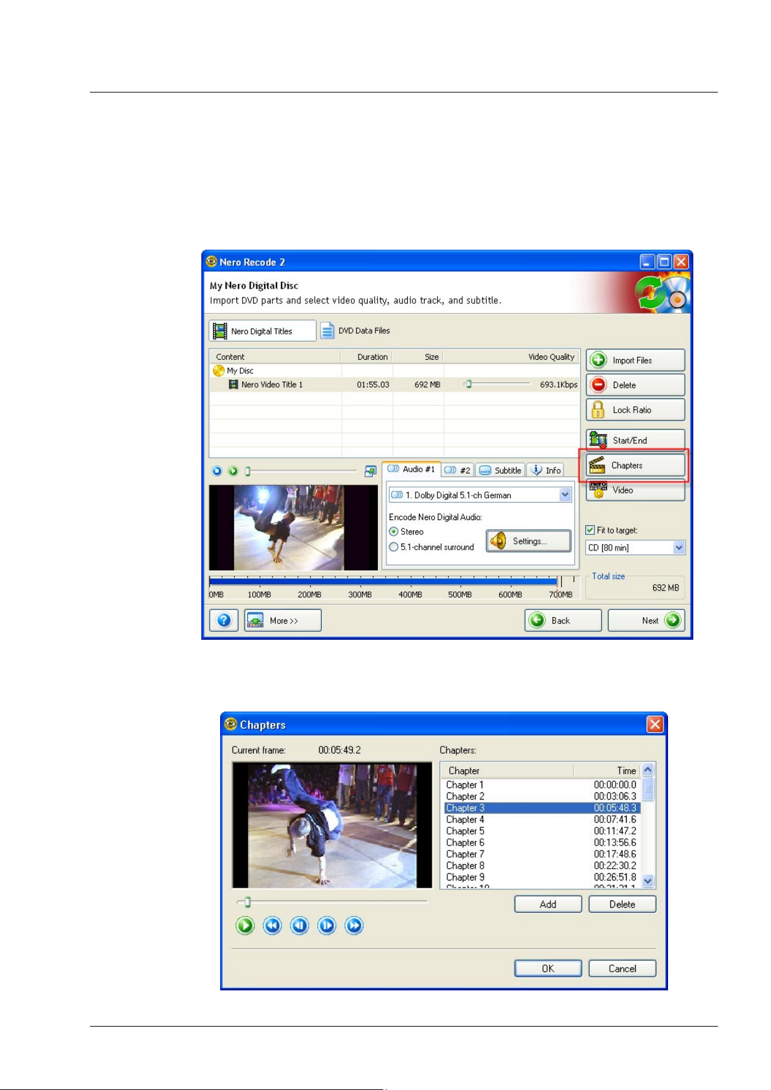
Task: Select Chapter 5 in chapters list
Action: [541, 831]
